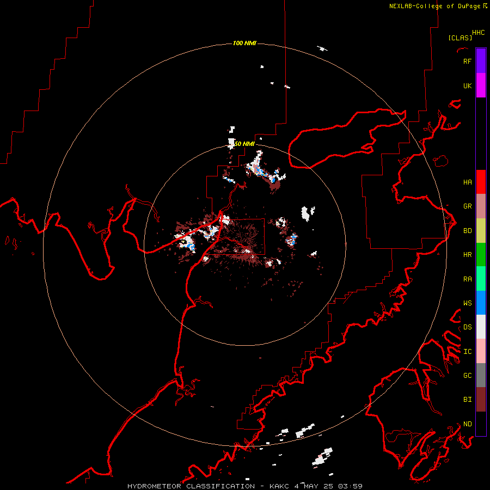
Task: Select the BD yellow legend block
Action: tap(481, 231)
